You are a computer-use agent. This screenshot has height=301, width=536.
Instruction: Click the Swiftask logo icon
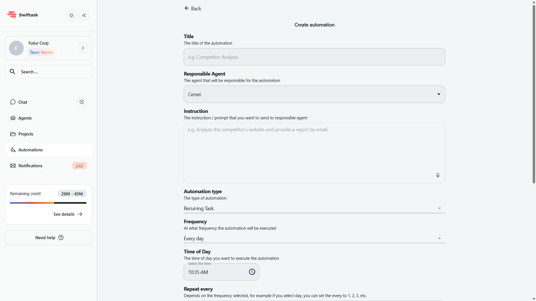[x=12, y=15]
